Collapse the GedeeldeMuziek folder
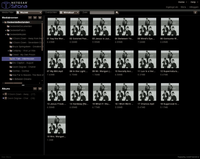This screenshot has width=200, height=159. click(x=6, y=34)
